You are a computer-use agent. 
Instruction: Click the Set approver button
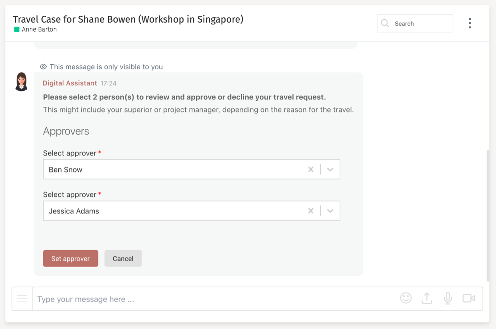pyautogui.click(x=71, y=258)
